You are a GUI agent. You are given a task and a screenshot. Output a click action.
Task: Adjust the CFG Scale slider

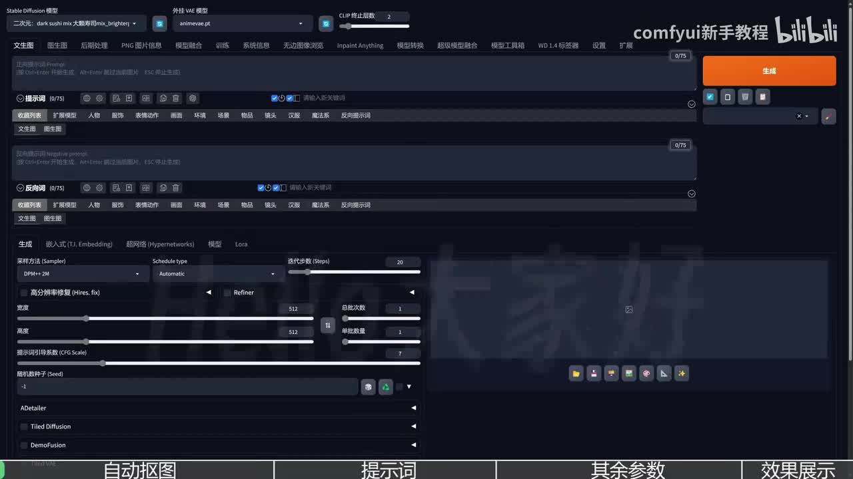click(x=219, y=363)
